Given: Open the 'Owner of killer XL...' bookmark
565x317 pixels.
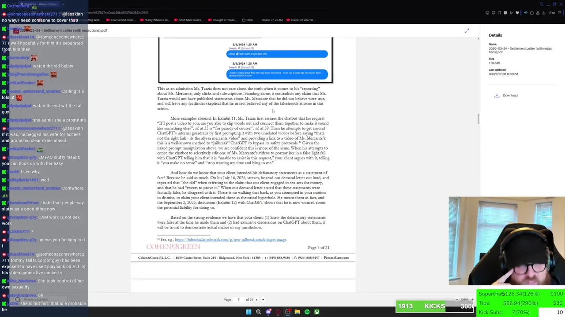Looking at the screenshot, I should (301, 20).
